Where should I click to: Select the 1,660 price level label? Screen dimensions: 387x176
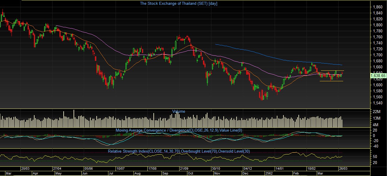[377, 67]
